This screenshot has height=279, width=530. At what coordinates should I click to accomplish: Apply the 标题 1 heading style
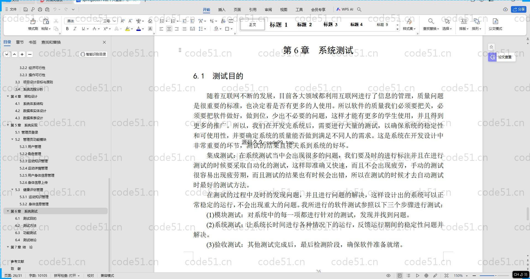pos(279,25)
